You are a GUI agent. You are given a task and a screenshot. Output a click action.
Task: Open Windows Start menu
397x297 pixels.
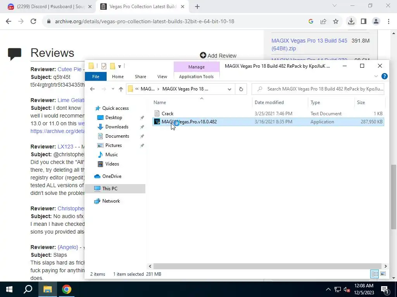pos(9,289)
